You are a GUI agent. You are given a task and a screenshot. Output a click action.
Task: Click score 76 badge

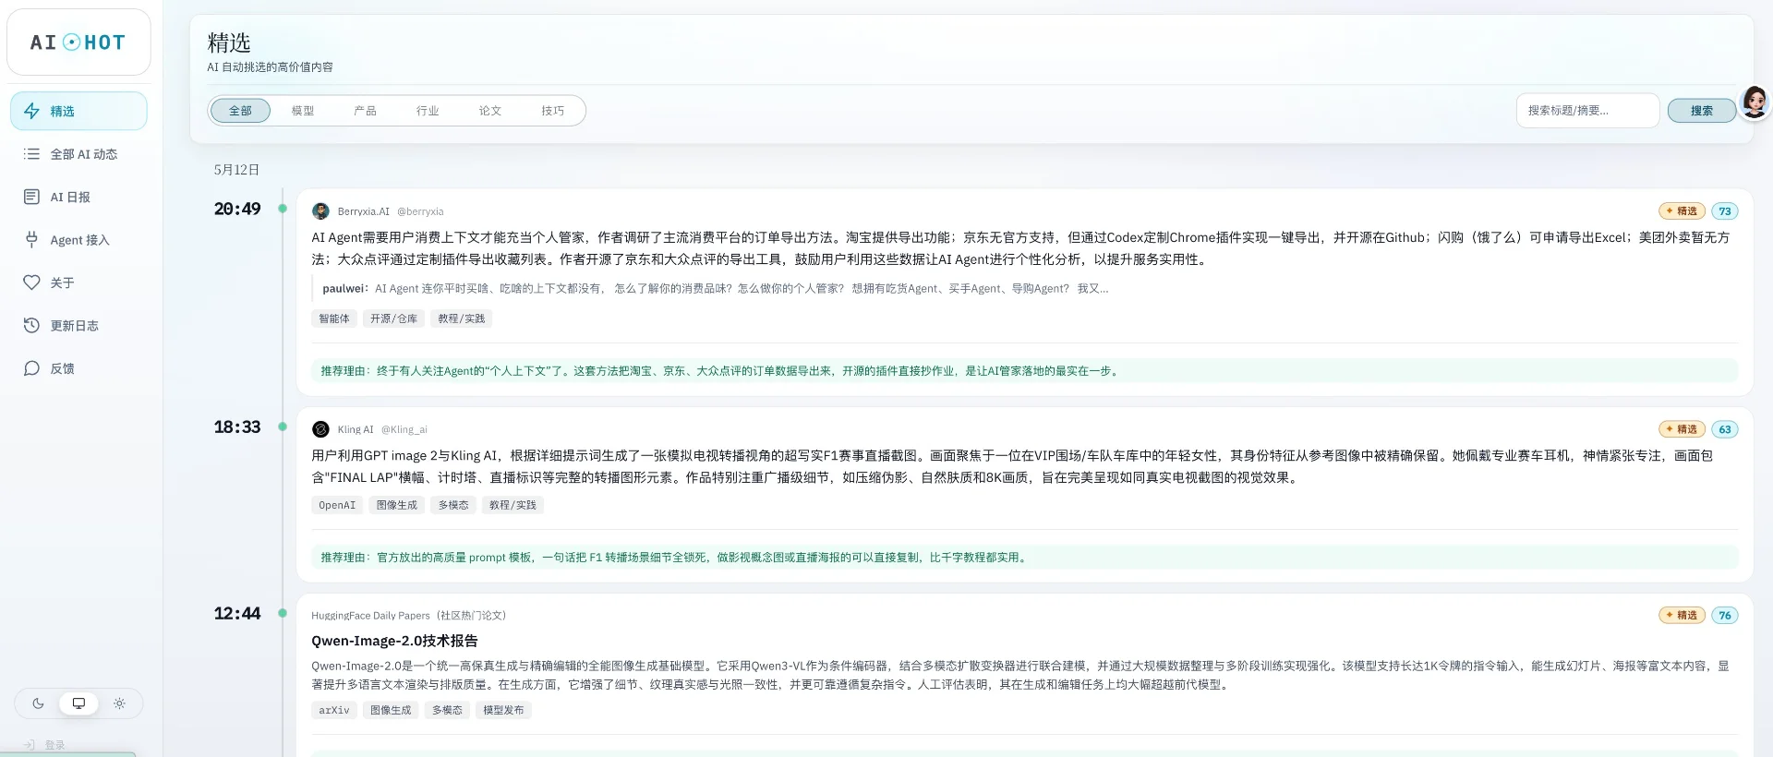(1724, 616)
